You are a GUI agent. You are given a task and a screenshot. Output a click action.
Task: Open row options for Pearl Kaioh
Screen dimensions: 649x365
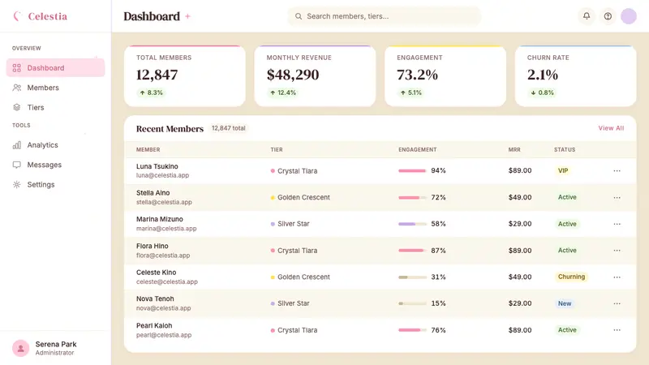tap(617, 330)
